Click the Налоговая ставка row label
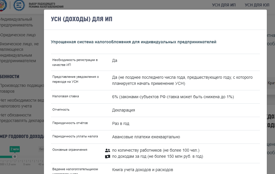Screen dimensions: 275x174 [x=65, y=96]
